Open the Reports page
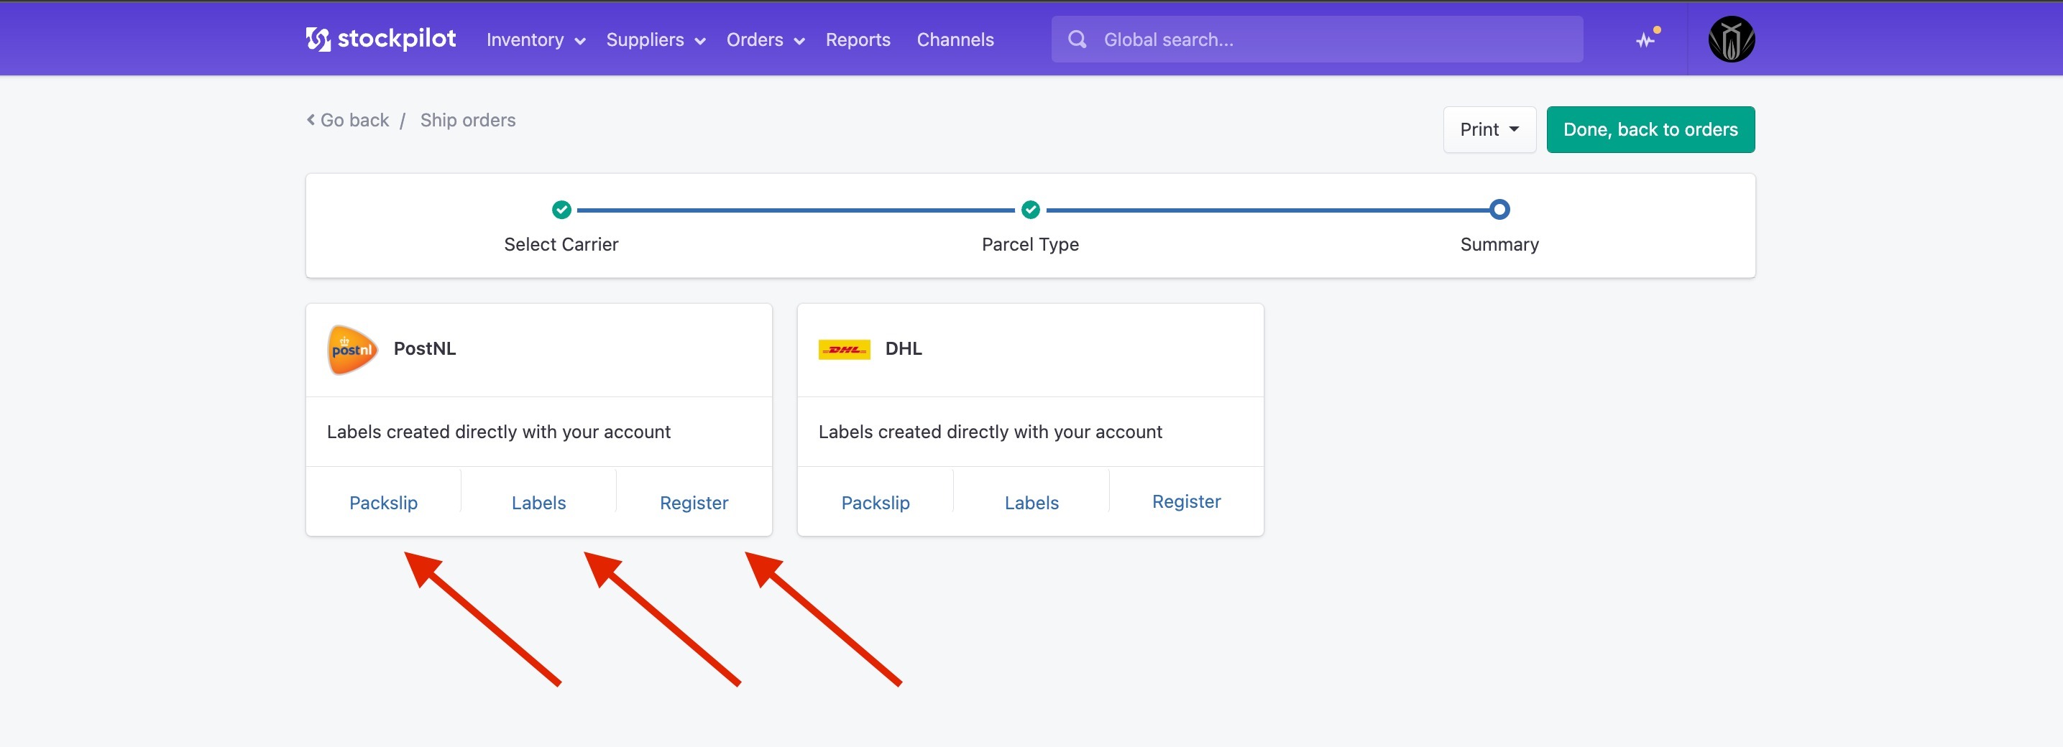Viewport: 2063px width, 747px height. coord(858,40)
